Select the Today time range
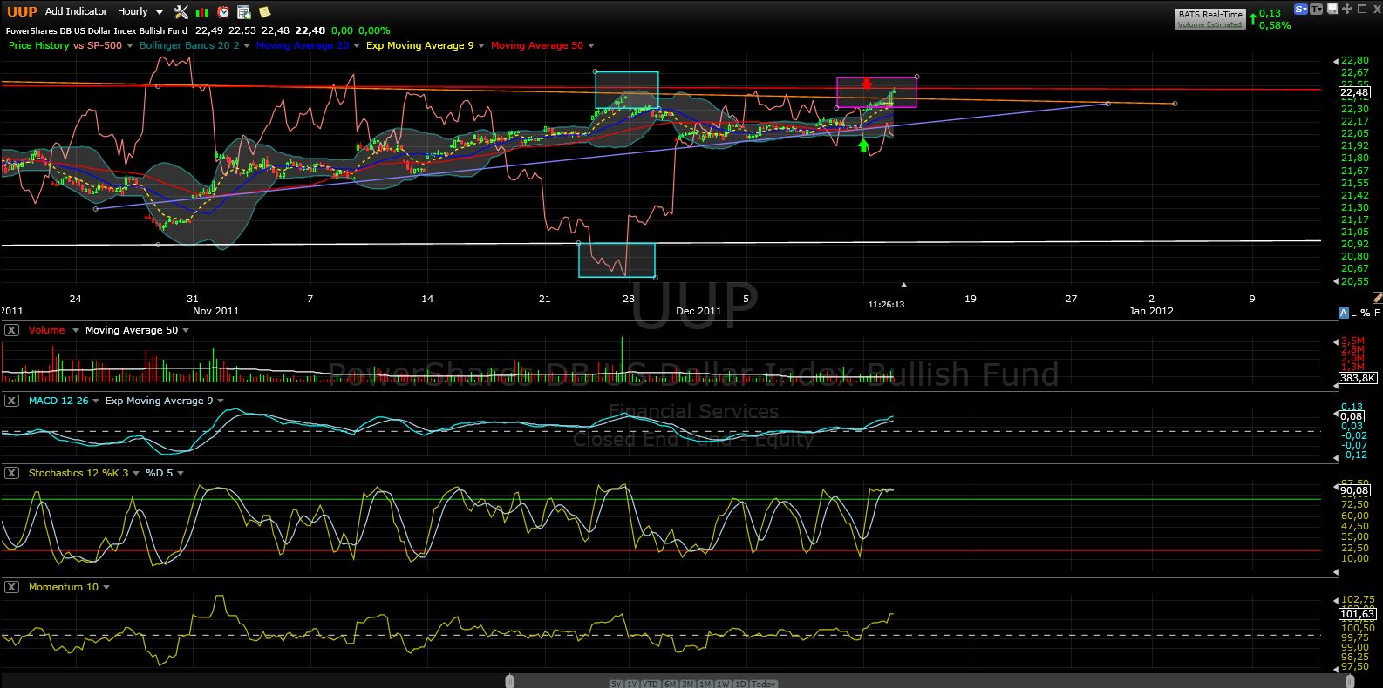The width and height of the screenshot is (1383, 688). pyautogui.click(x=763, y=684)
